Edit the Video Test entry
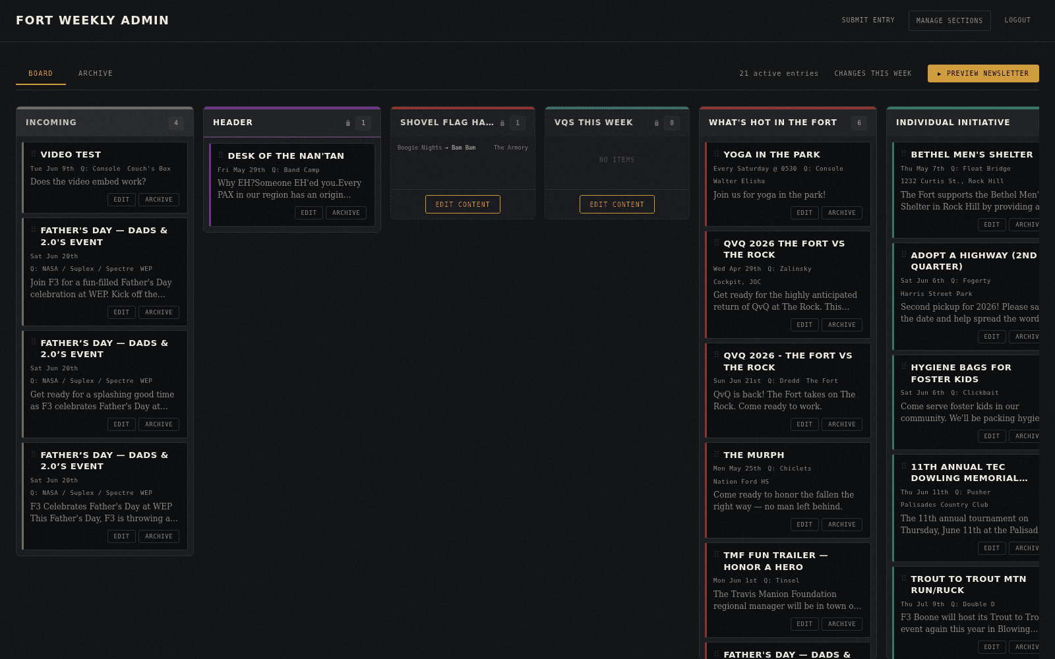 click(121, 200)
